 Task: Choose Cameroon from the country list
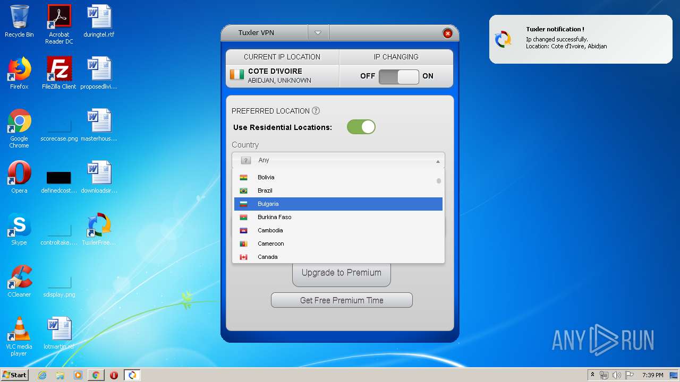tap(338, 244)
